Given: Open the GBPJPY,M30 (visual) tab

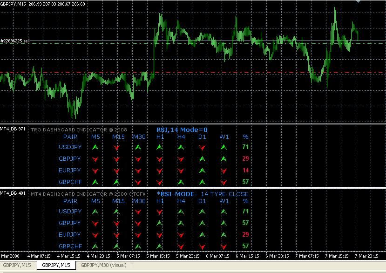Looking at the screenshot, I should [x=104, y=265].
